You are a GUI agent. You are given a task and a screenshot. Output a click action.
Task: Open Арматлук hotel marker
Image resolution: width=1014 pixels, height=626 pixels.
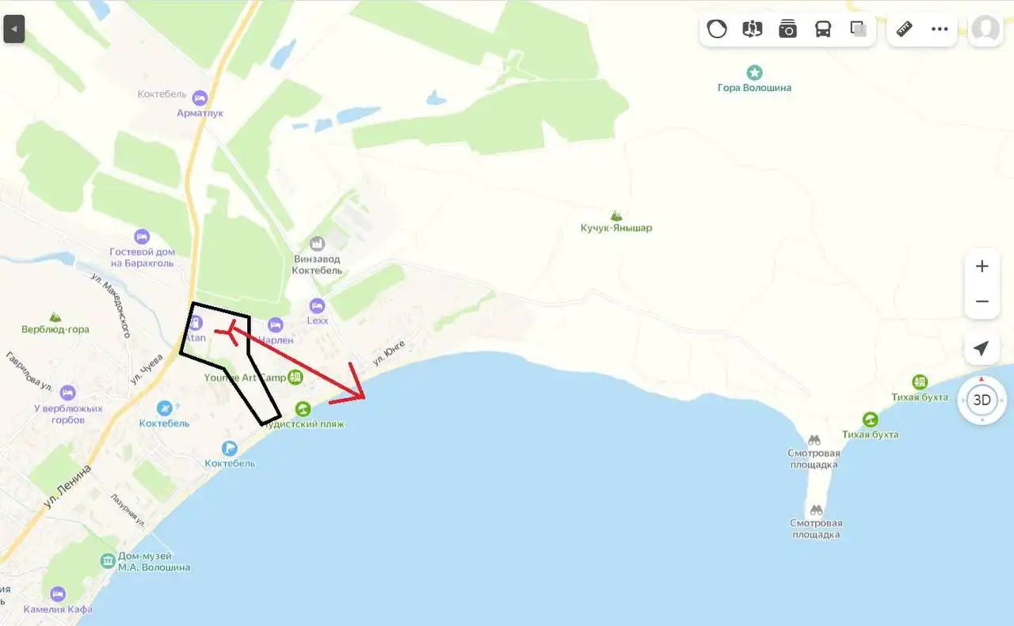pyautogui.click(x=200, y=98)
